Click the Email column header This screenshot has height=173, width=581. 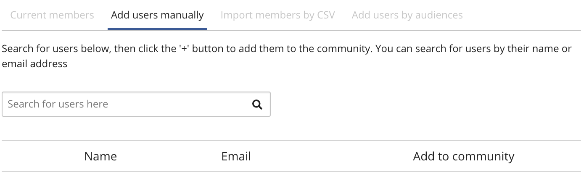coord(236,157)
